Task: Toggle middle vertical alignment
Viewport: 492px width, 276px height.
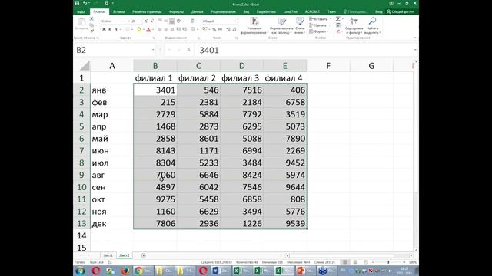Action: tap(166, 21)
